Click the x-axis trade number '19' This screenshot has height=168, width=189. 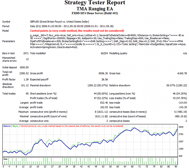[38, 166]
